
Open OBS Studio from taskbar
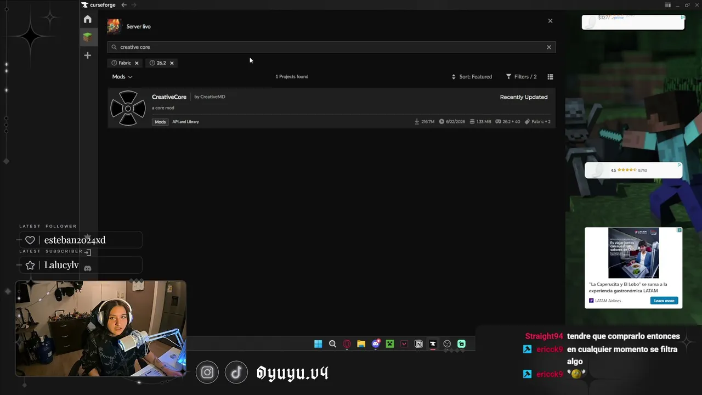[x=447, y=344]
